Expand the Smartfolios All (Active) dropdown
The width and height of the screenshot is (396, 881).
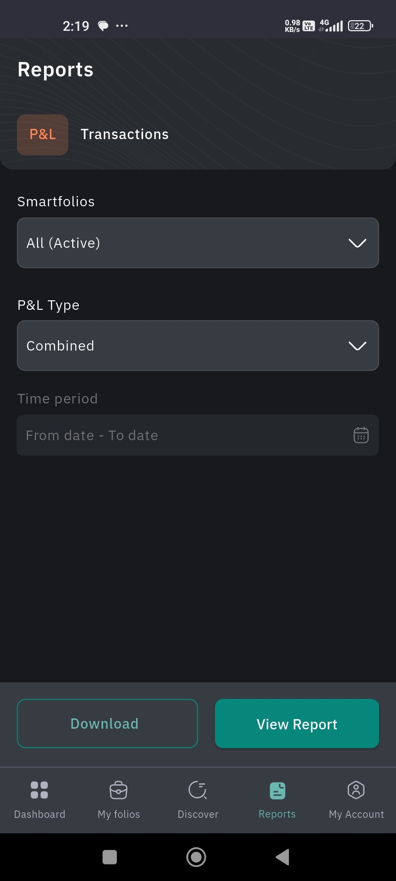click(x=183, y=243)
